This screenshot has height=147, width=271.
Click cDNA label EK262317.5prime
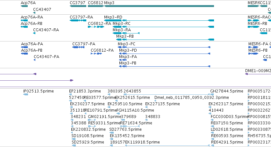226,104
